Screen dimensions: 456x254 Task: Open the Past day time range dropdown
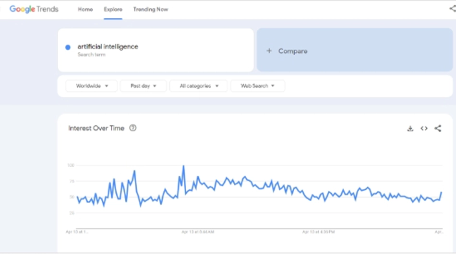(x=144, y=86)
